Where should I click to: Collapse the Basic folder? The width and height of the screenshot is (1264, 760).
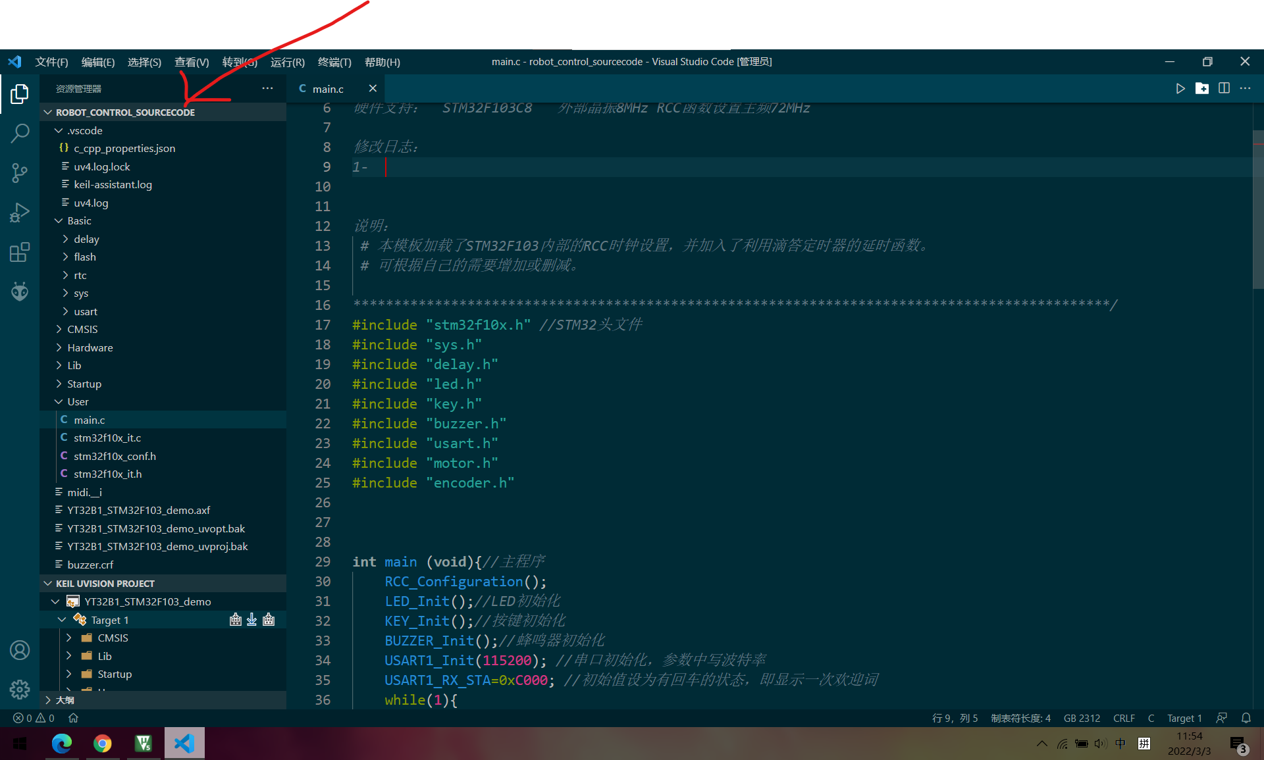point(79,221)
